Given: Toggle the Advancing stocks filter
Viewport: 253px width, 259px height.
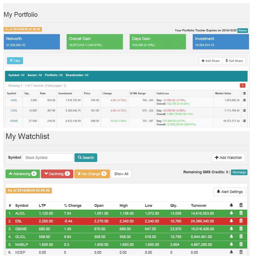Looking at the screenshot, I should [23, 174].
